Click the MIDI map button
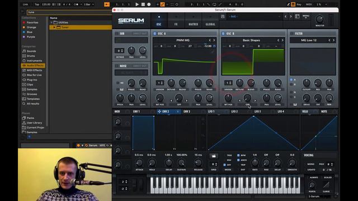Image resolution: width=358 pixels, height=201 pixels. click(309, 4)
